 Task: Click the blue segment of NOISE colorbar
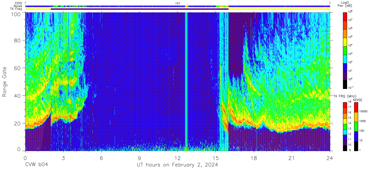point(356,136)
